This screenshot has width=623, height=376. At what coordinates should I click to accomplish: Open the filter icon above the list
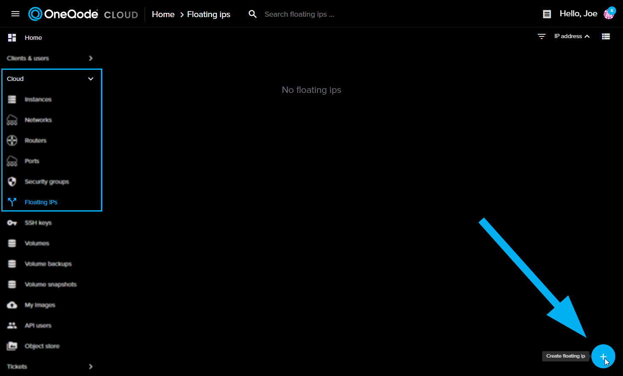pos(541,36)
